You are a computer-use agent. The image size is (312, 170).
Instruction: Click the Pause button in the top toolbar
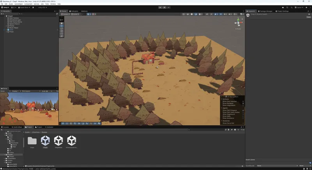point(165,7)
